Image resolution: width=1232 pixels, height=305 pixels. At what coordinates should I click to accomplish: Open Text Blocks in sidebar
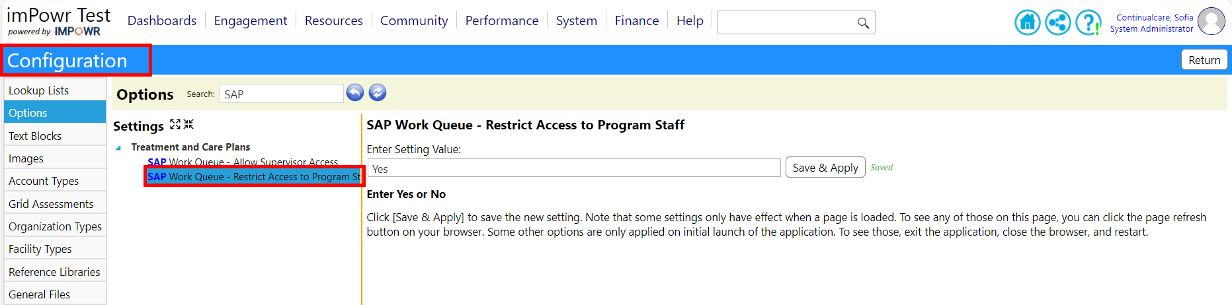tap(55, 136)
